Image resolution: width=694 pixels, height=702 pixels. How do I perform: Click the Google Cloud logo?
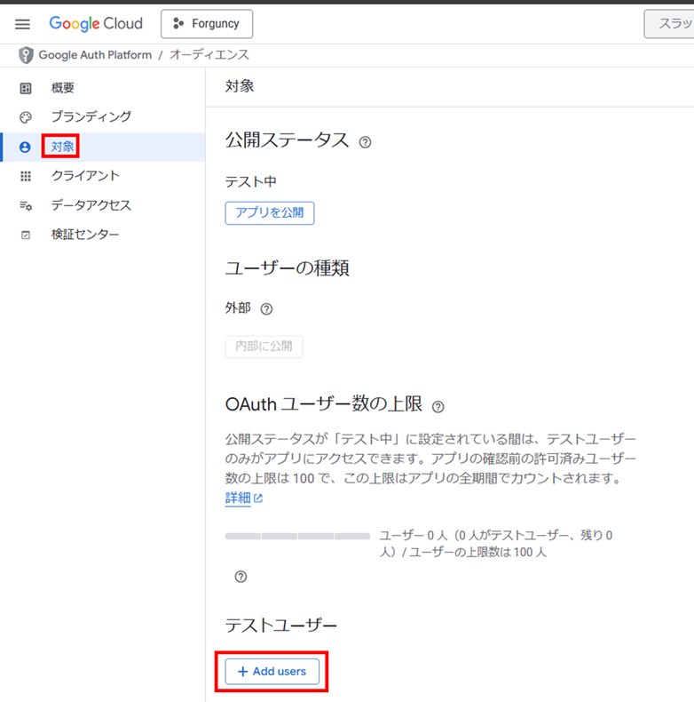(x=96, y=23)
